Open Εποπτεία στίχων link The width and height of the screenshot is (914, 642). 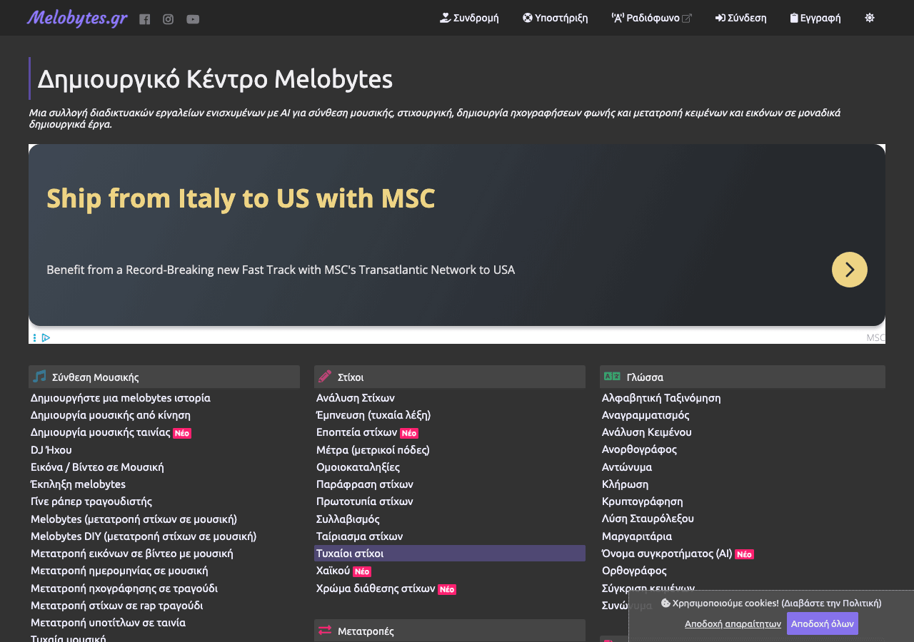coord(357,432)
